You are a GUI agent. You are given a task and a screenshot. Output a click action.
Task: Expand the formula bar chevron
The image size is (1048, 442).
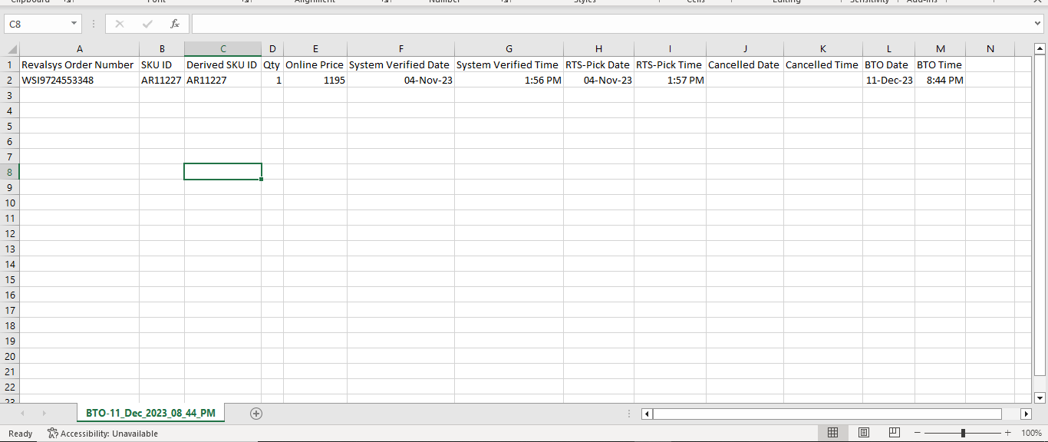[x=1038, y=24]
